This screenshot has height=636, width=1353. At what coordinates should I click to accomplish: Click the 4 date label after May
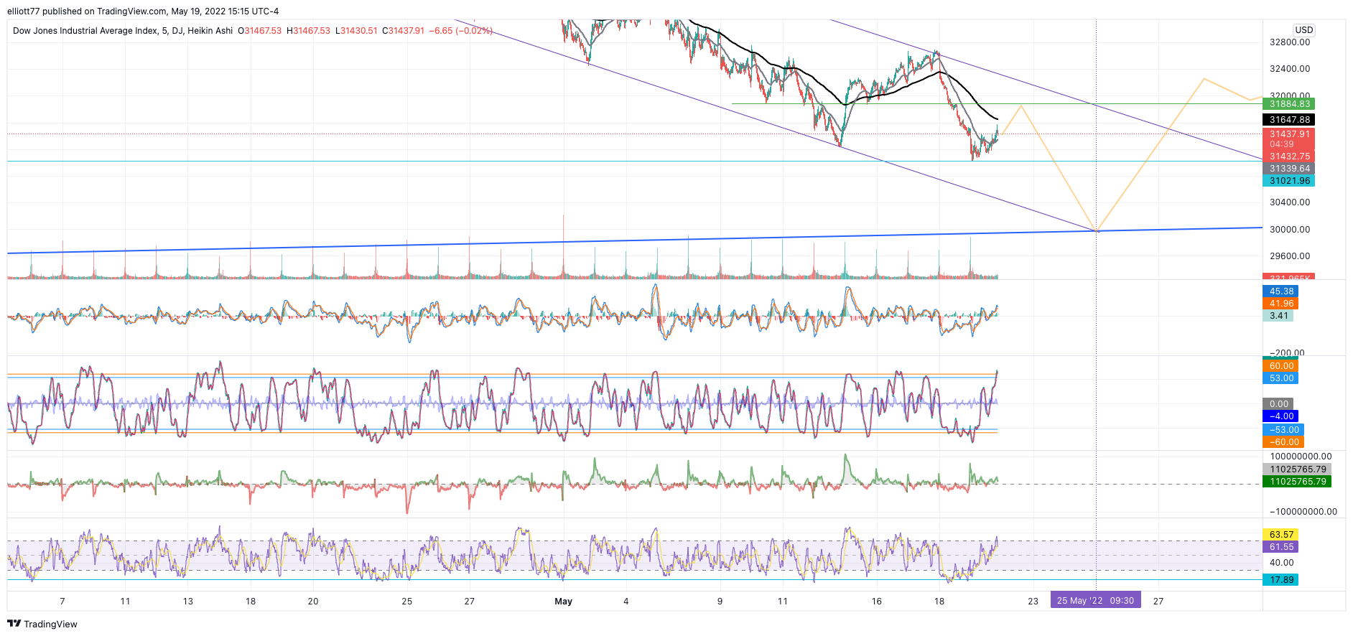point(626,602)
